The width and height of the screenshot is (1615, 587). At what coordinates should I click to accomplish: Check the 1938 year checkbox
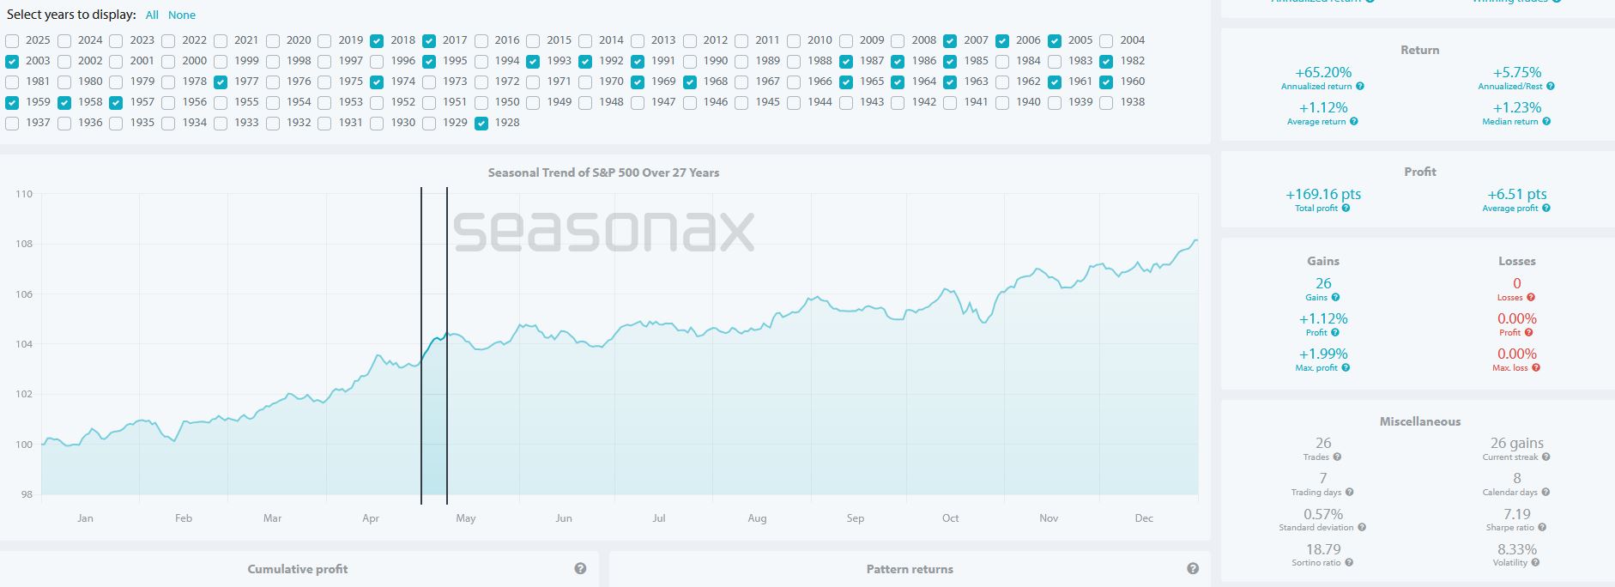[x=1106, y=103]
